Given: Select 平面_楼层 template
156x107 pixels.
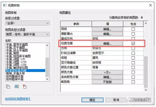Looking at the screenshot, I should tap(12, 53).
